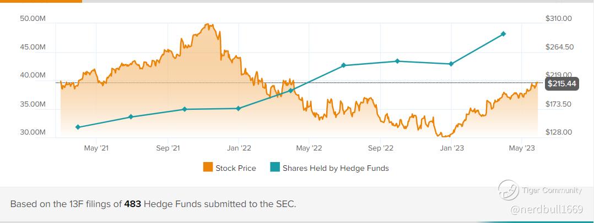Click the May '23 x-axis label
The image size is (594, 223).
click(x=522, y=148)
